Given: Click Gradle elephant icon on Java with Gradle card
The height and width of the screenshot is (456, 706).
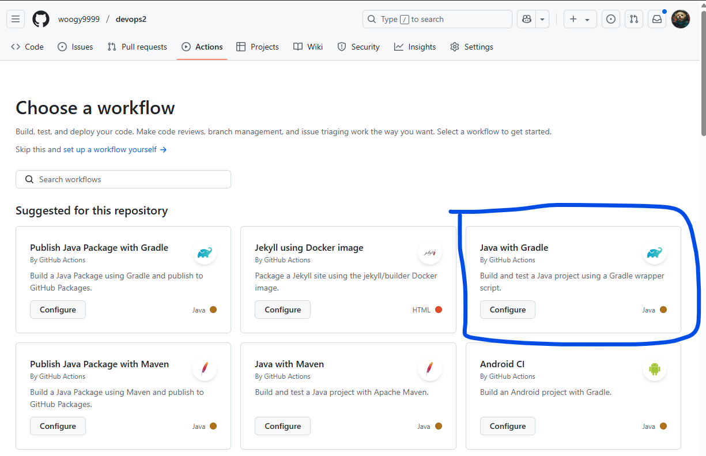Looking at the screenshot, I should (655, 253).
